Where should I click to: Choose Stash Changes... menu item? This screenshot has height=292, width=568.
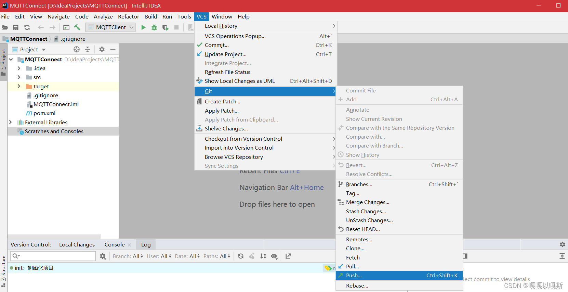pos(399,211)
